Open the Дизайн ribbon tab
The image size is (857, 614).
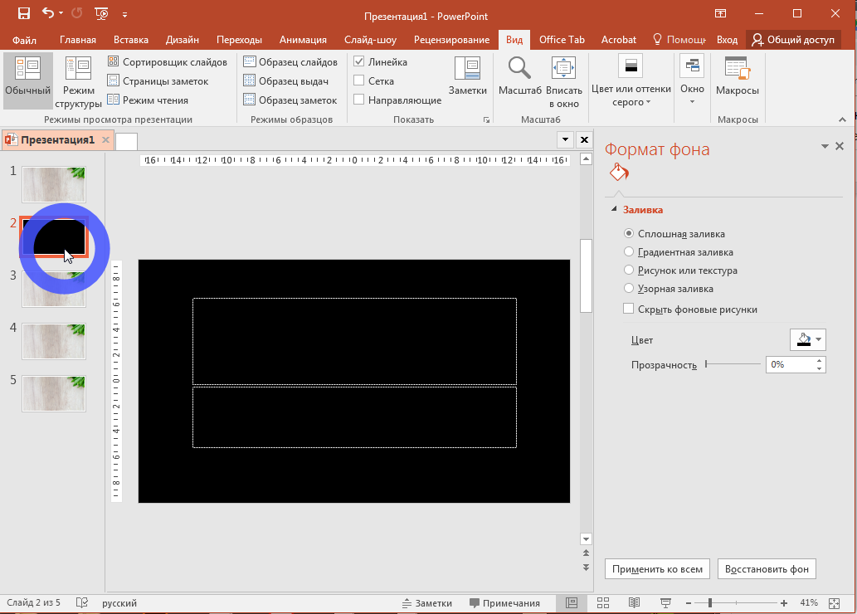[182, 40]
